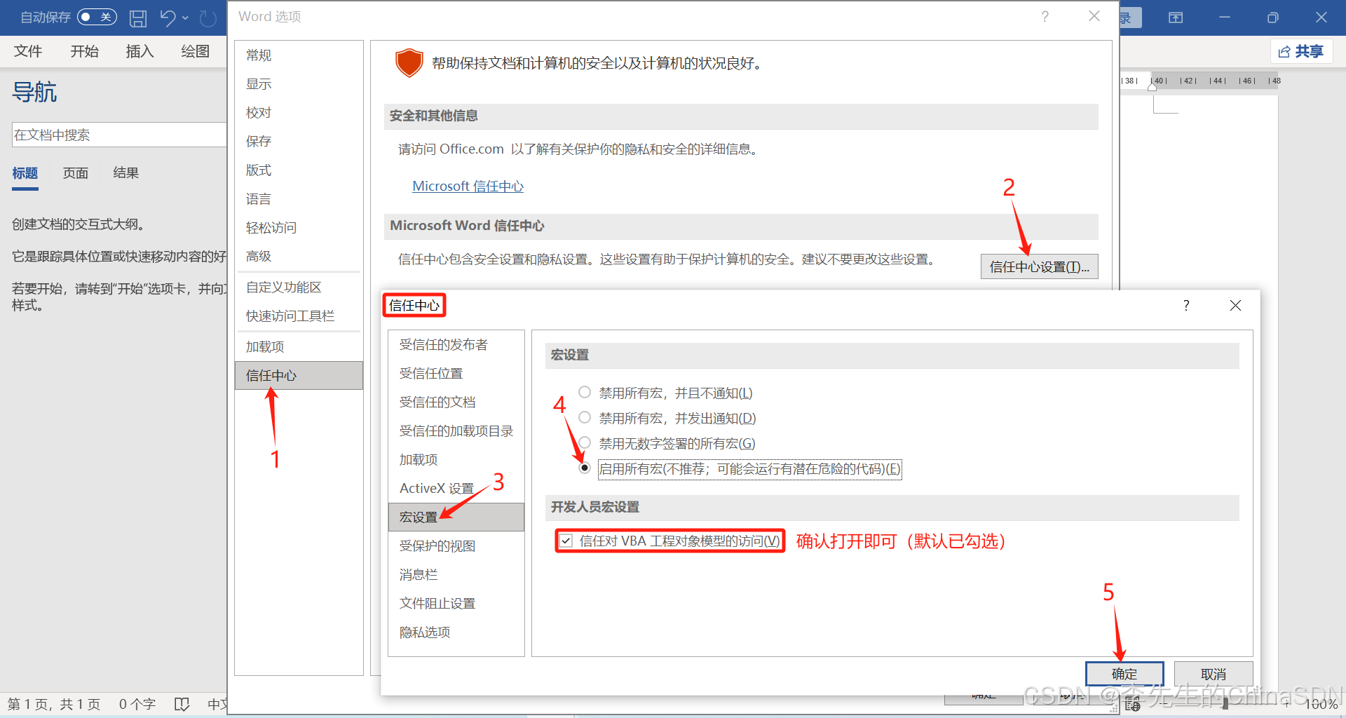Click the 100% zoom level indicator

point(1321,704)
